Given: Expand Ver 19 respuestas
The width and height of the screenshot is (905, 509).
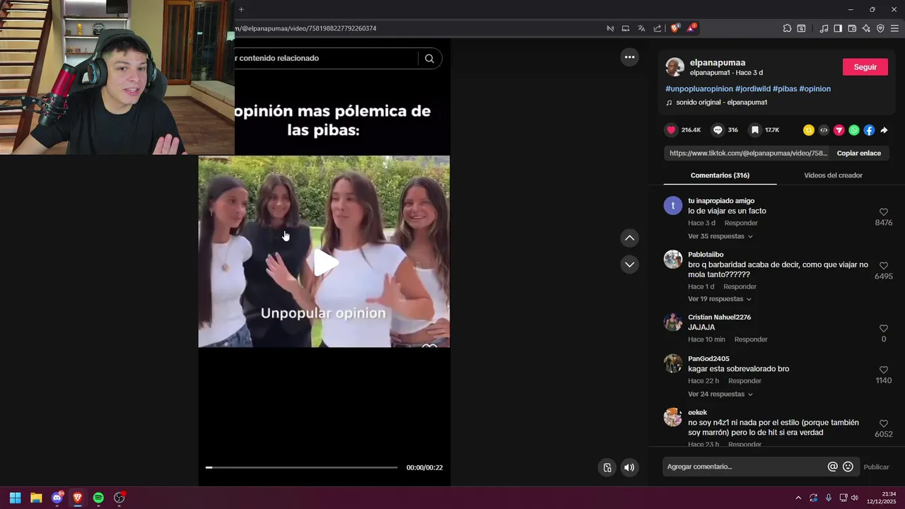Looking at the screenshot, I should pos(720,299).
